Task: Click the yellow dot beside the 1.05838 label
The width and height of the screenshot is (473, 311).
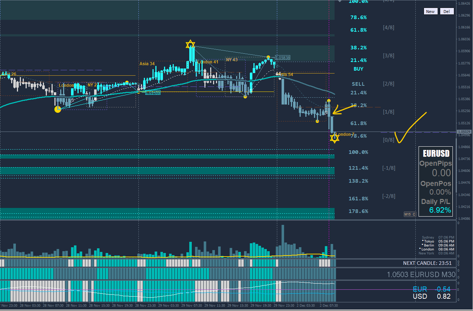Action: (x=268, y=57)
